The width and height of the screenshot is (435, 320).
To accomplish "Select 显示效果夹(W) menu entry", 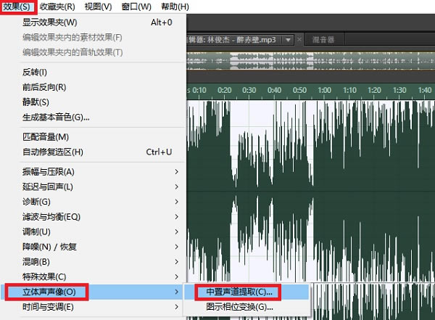I will 49,22.
